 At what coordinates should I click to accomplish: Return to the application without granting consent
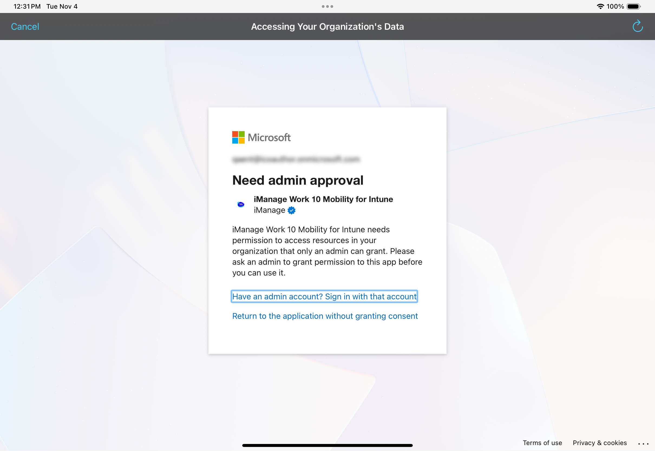coord(325,316)
